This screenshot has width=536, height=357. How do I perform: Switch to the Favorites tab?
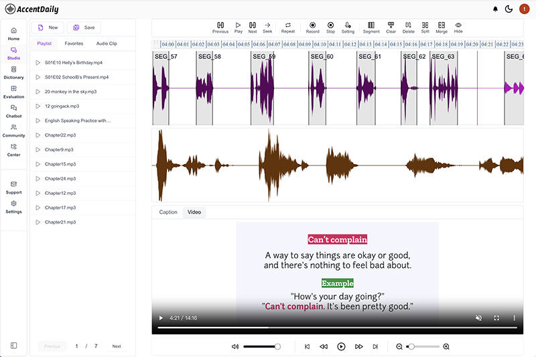[74, 44]
